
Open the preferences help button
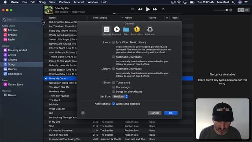coord(83,113)
